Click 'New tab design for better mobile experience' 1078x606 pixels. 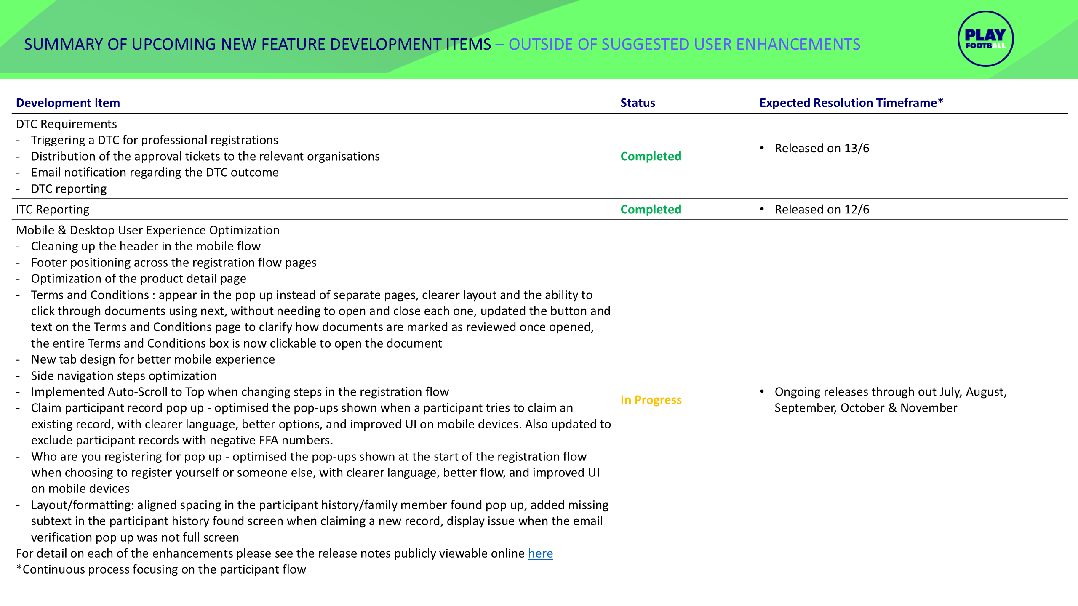click(153, 359)
